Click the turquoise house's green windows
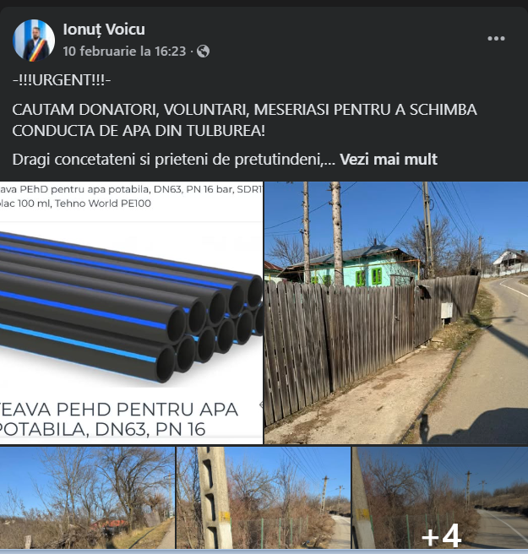This screenshot has height=554, width=528. pyautogui.click(x=369, y=277)
